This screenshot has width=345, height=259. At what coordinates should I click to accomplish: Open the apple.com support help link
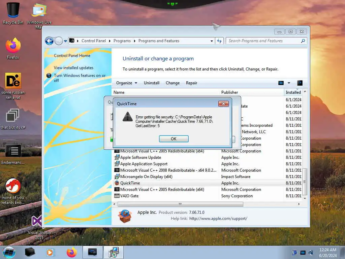(218, 219)
